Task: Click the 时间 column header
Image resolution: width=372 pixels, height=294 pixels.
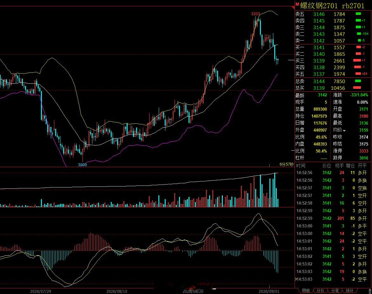Action: (x=301, y=166)
